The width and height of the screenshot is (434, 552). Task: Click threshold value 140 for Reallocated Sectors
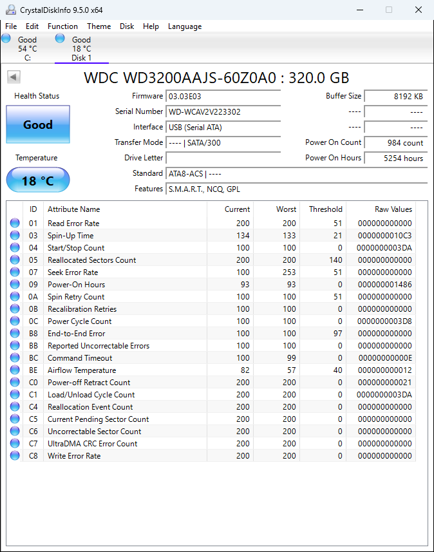point(335,260)
